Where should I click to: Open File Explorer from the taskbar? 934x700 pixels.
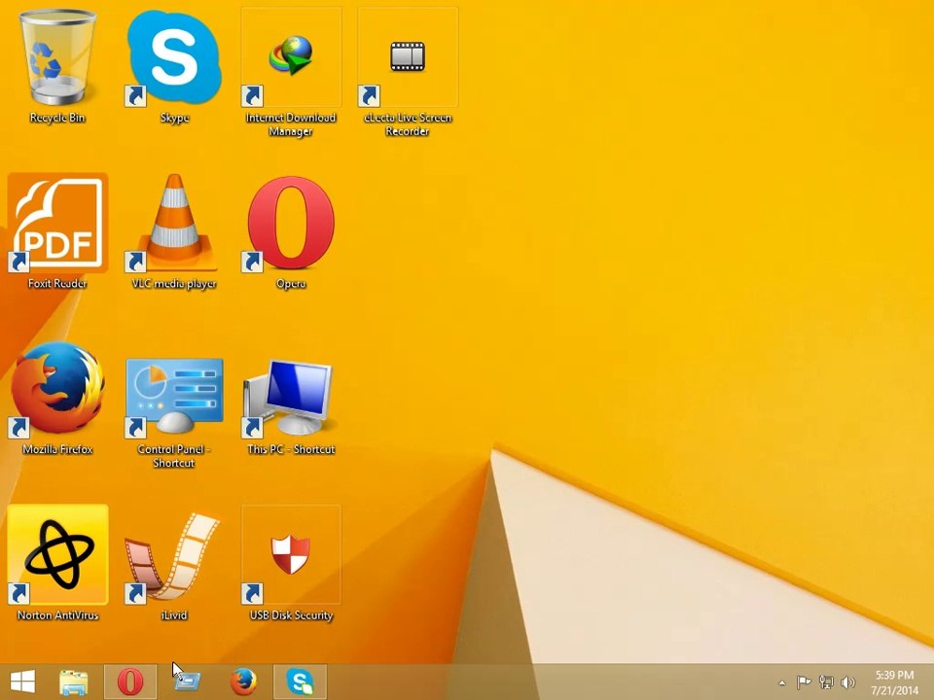coord(73,682)
